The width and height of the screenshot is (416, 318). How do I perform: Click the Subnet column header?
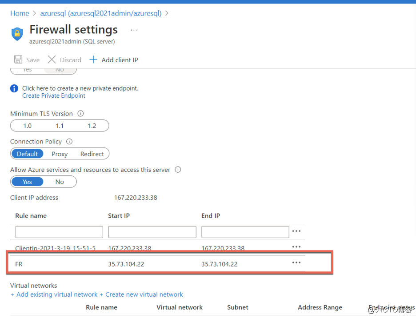(x=238, y=307)
